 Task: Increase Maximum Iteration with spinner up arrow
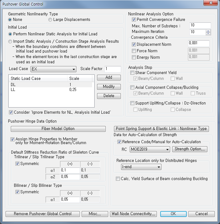[x=208, y=31]
